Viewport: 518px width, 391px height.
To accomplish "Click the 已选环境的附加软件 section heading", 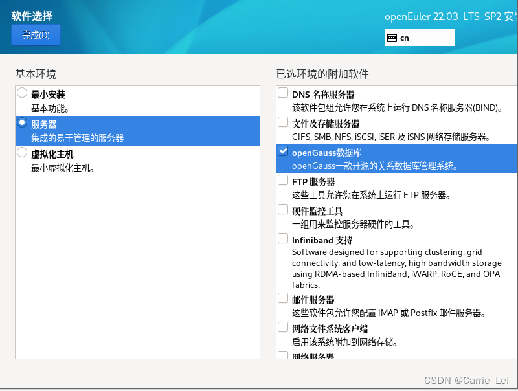I will 322,74.
